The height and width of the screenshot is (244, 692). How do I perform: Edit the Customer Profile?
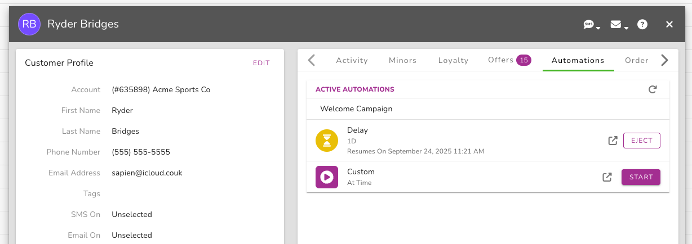(261, 63)
